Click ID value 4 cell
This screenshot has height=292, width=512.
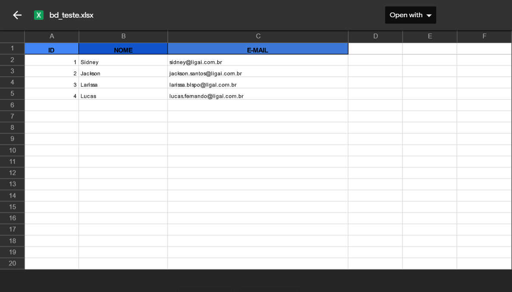tap(52, 94)
